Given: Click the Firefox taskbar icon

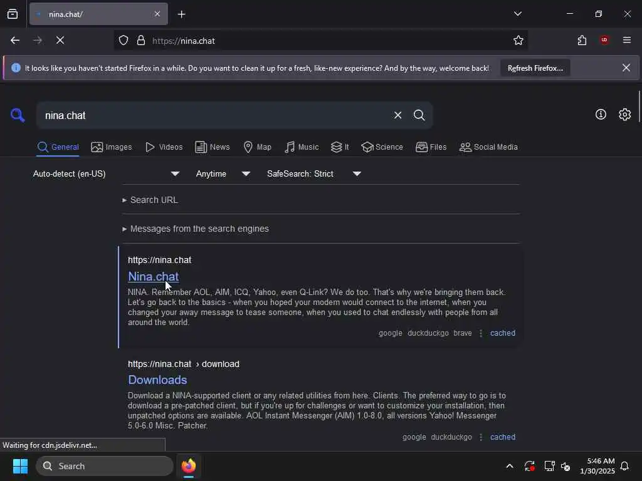Looking at the screenshot, I should (x=189, y=466).
